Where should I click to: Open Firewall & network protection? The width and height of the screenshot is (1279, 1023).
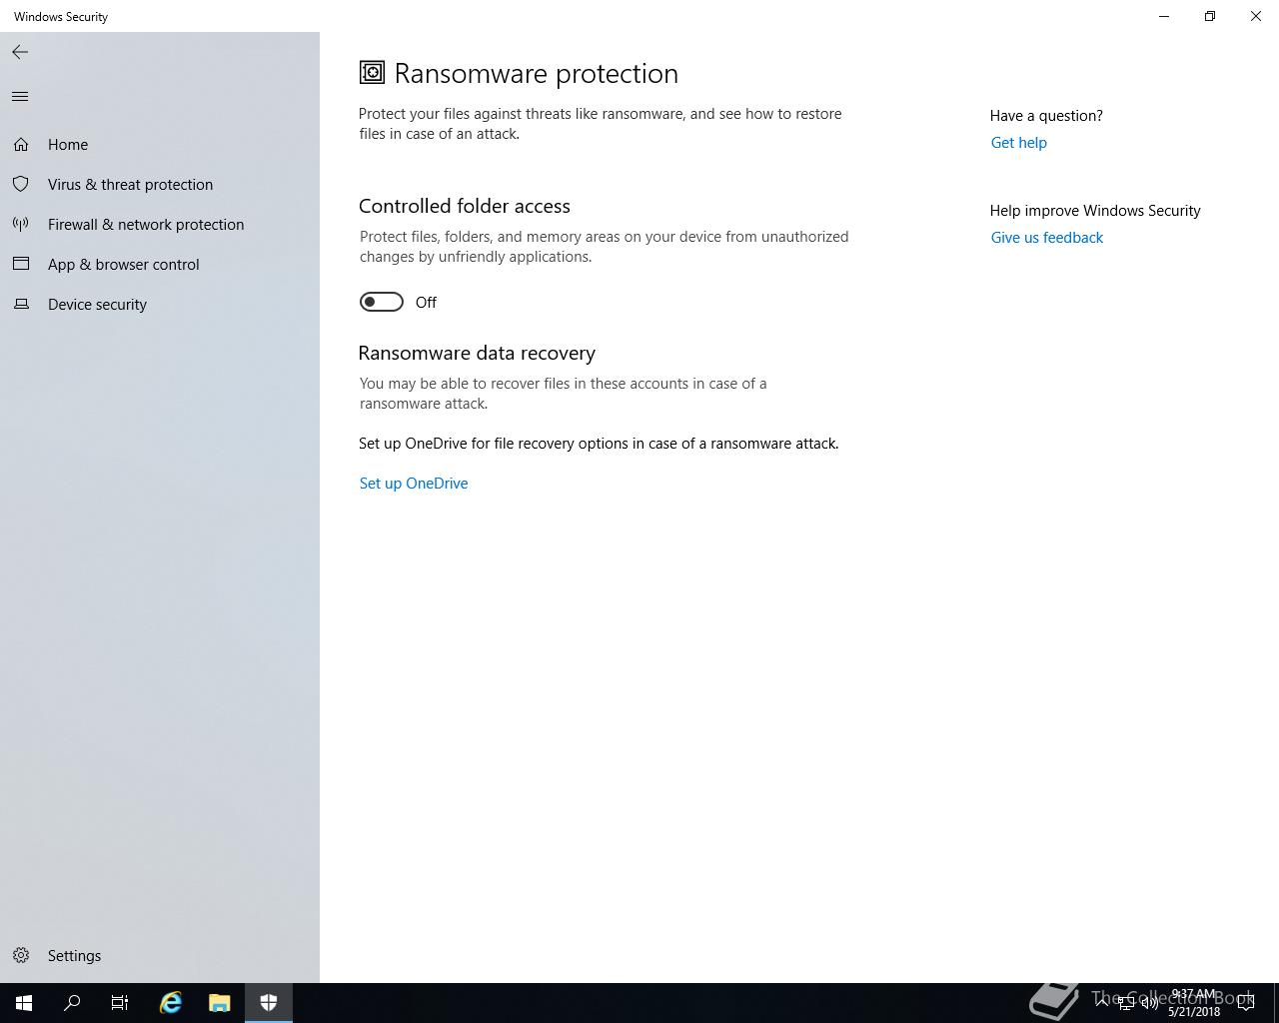[x=160, y=225]
